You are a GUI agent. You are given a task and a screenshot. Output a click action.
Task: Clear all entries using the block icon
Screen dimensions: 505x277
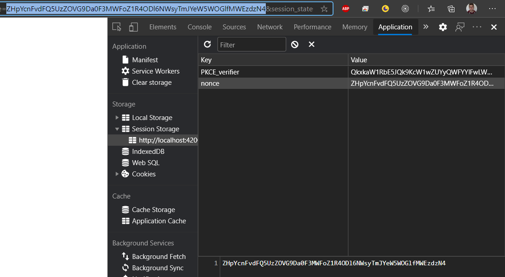[294, 44]
